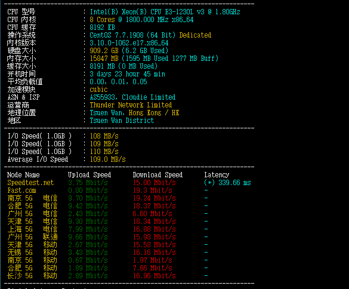Screen dimensions: 349x289
Task: Click node '长沙 5G 移动'
Action: point(32,276)
